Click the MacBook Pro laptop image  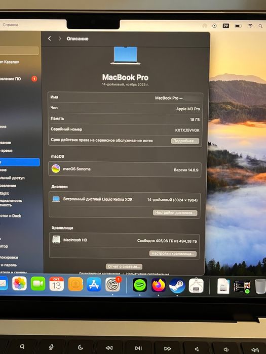pos(126,56)
